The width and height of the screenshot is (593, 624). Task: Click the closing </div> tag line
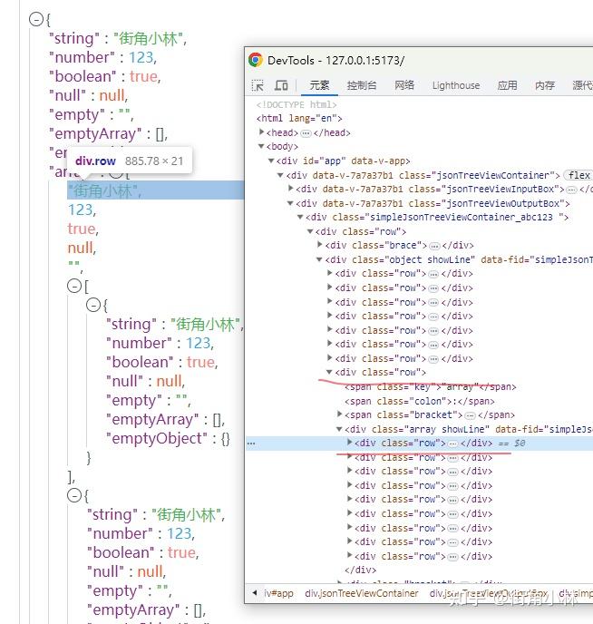pos(360,570)
